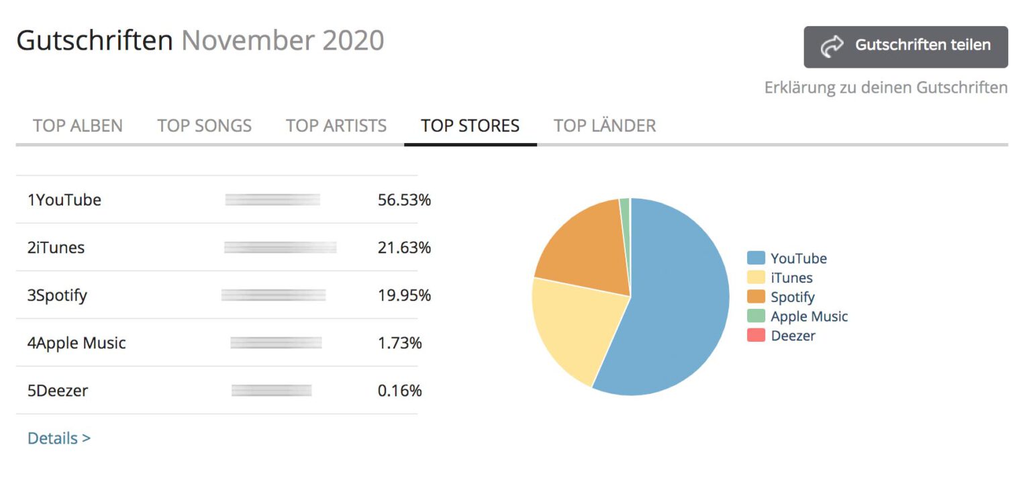Click the iTunes yellow legend swatch
The width and height of the screenshot is (1031, 478).
tap(756, 278)
